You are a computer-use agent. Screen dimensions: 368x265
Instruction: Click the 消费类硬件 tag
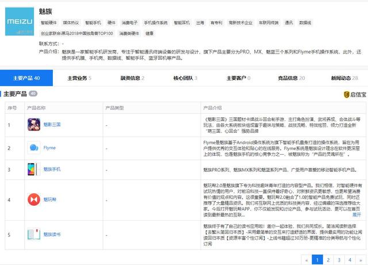[129, 33]
